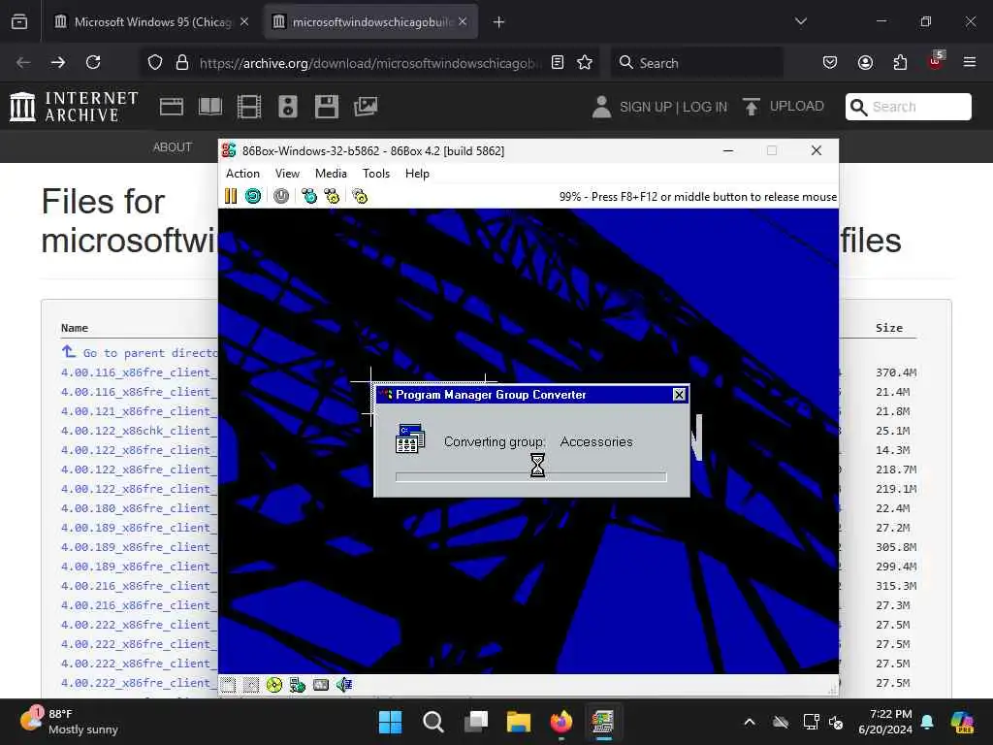The width and height of the screenshot is (993, 745).
Task: Click the gray ACPI shutdown power icon
Action: (x=281, y=196)
